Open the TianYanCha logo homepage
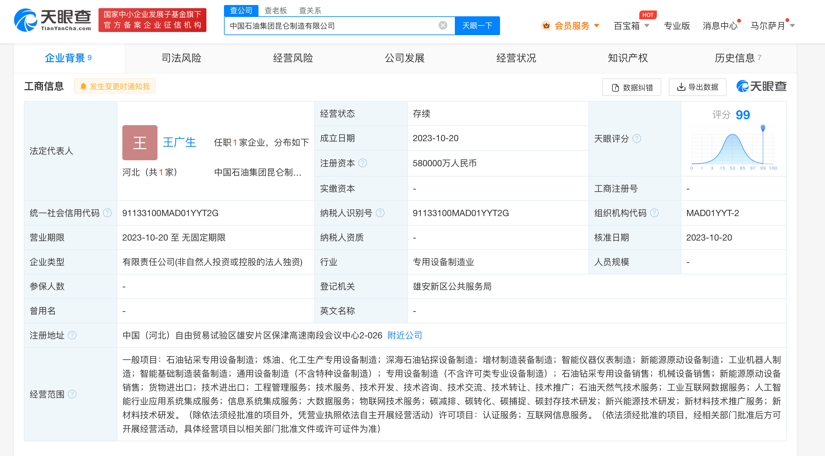The height and width of the screenshot is (456, 825). [53, 20]
